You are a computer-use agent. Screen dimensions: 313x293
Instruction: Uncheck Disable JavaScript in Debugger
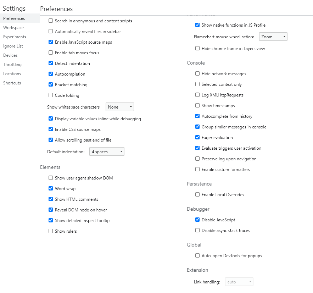197,220
